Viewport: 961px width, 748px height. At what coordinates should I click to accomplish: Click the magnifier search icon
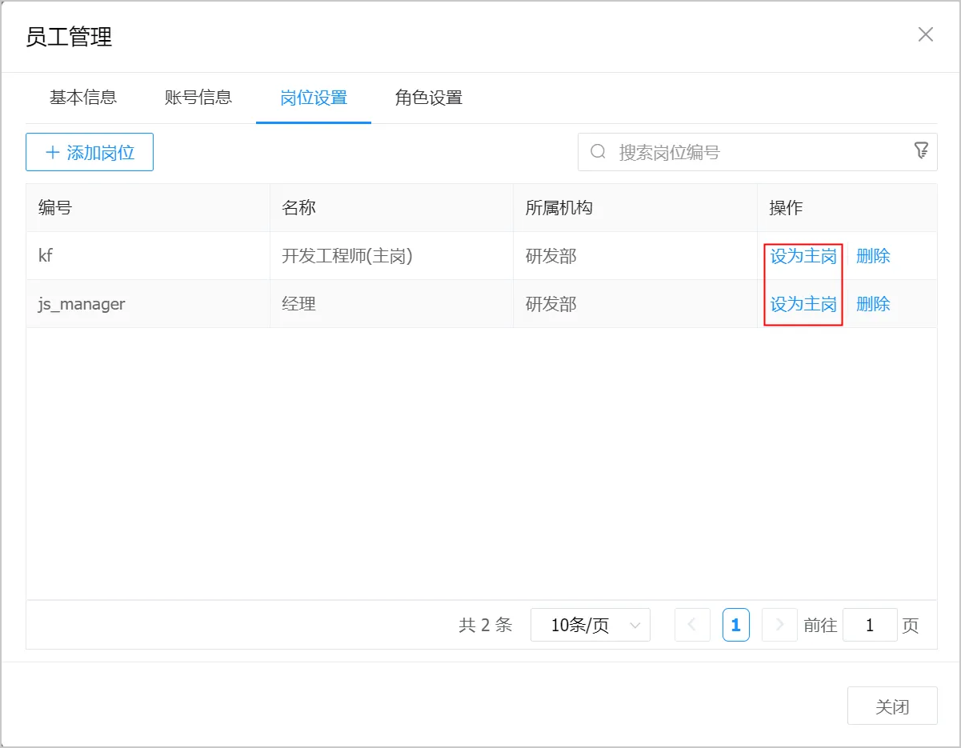[x=598, y=152]
